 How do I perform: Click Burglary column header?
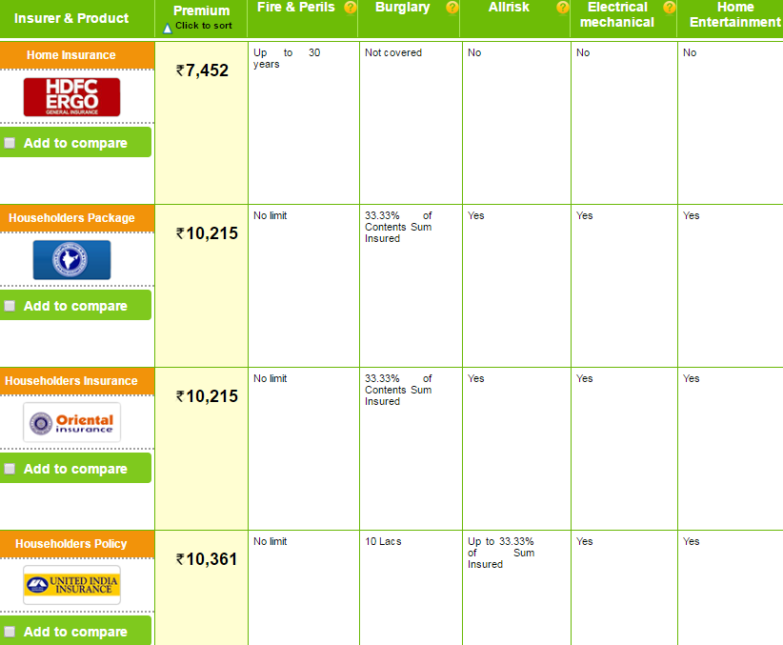coord(403,8)
